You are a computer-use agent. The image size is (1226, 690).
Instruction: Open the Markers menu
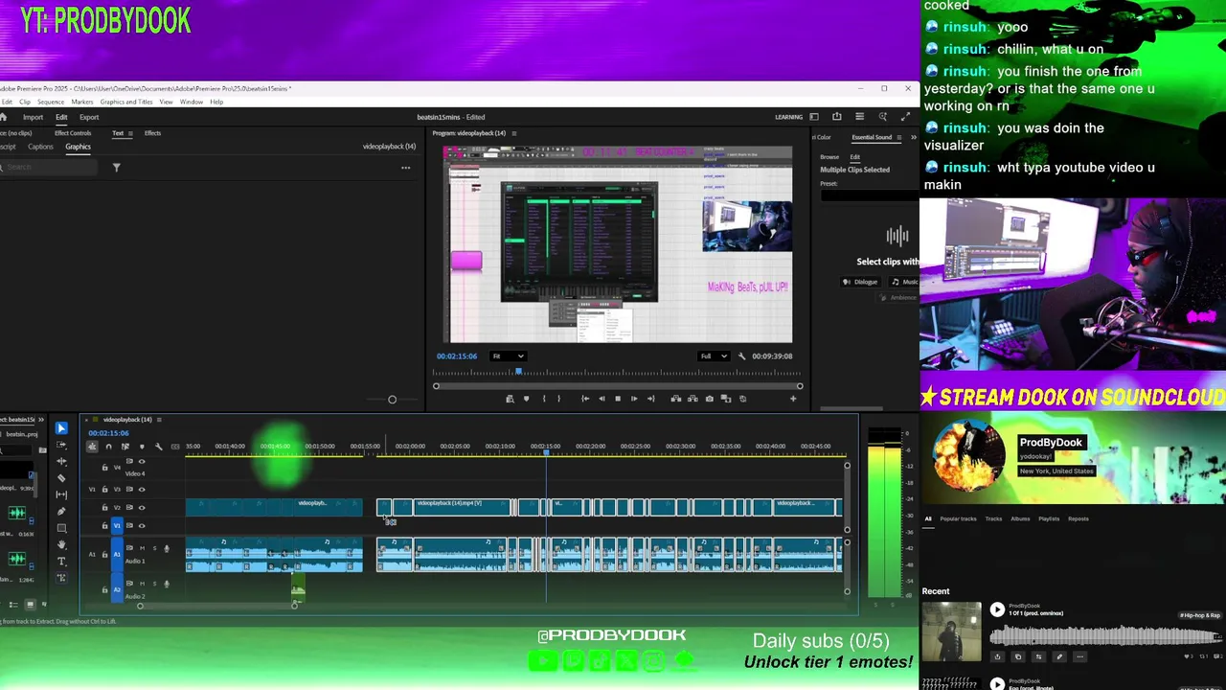(x=82, y=102)
